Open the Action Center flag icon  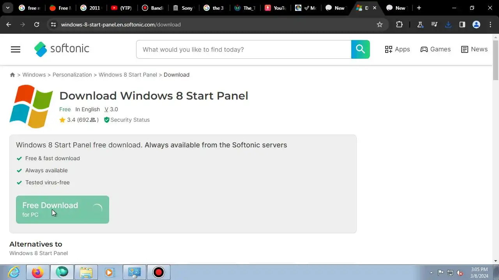click(441, 273)
